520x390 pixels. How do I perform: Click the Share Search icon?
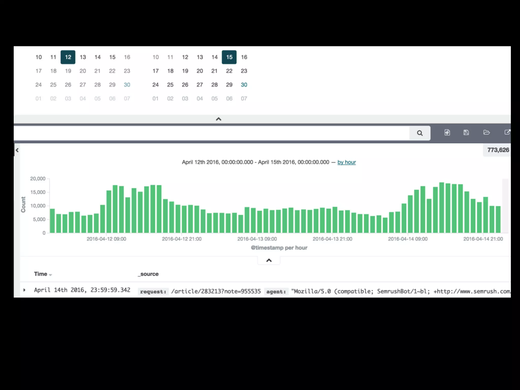coord(507,132)
